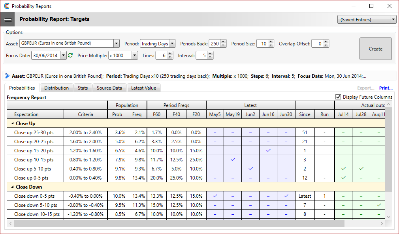This screenshot has width=399, height=234.
Task: Open the Source Data tab
Action: pyautogui.click(x=109, y=88)
